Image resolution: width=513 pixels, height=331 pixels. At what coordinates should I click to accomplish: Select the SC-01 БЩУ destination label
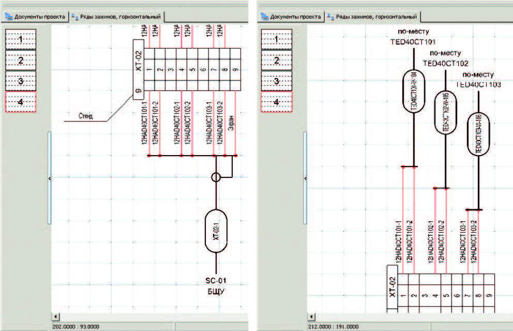pyautogui.click(x=216, y=285)
